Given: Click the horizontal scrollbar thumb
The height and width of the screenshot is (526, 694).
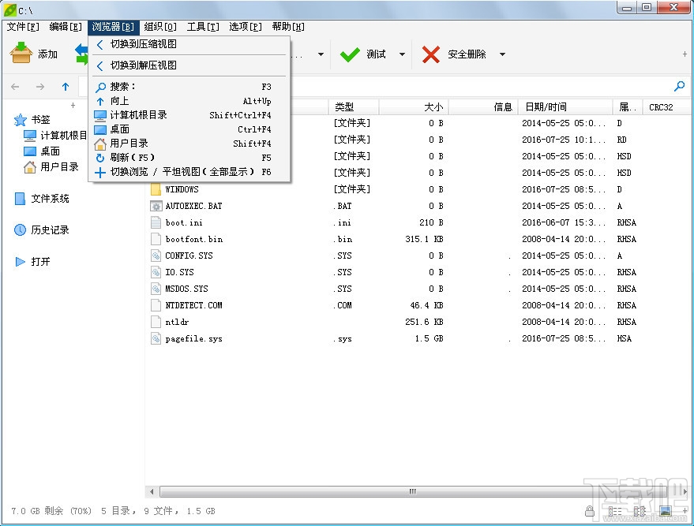Looking at the screenshot, I should click(411, 491).
